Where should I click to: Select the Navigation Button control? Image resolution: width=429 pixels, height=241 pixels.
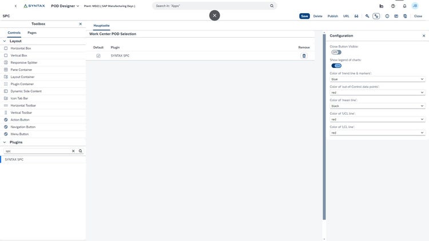pos(43,127)
